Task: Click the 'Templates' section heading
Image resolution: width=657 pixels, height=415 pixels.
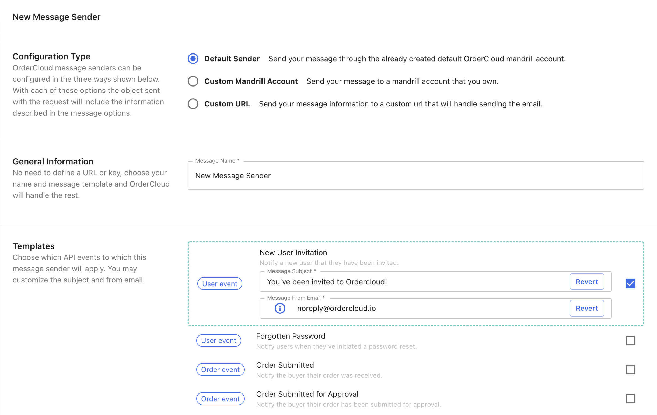Action: pyautogui.click(x=34, y=246)
